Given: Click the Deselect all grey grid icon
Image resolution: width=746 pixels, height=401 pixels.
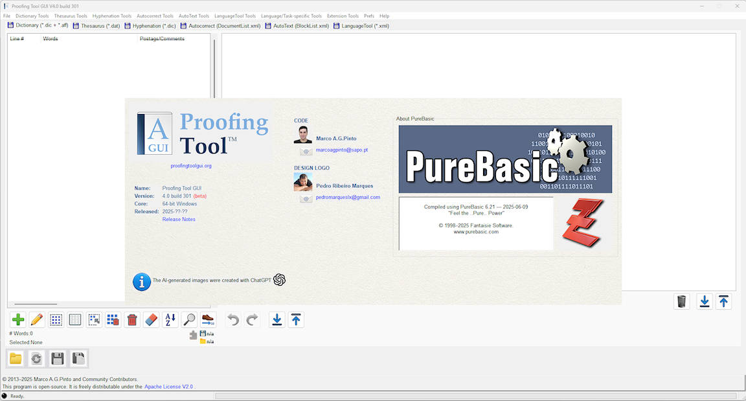Looking at the screenshot, I should (75, 319).
